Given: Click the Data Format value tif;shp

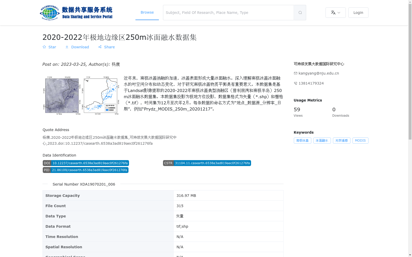Looking at the screenshot, I should tap(182, 226).
